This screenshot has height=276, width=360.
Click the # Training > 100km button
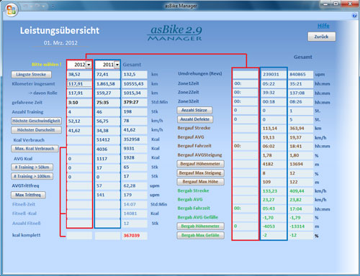tap(32, 176)
